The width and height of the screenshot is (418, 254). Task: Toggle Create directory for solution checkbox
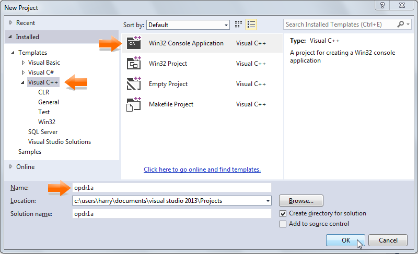tap(283, 213)
